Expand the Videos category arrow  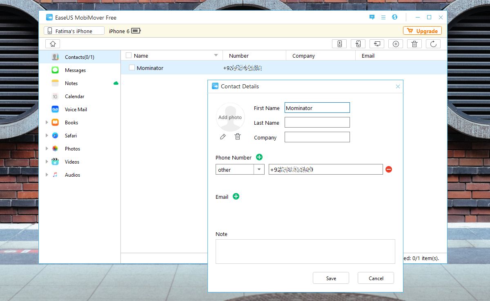47,162
